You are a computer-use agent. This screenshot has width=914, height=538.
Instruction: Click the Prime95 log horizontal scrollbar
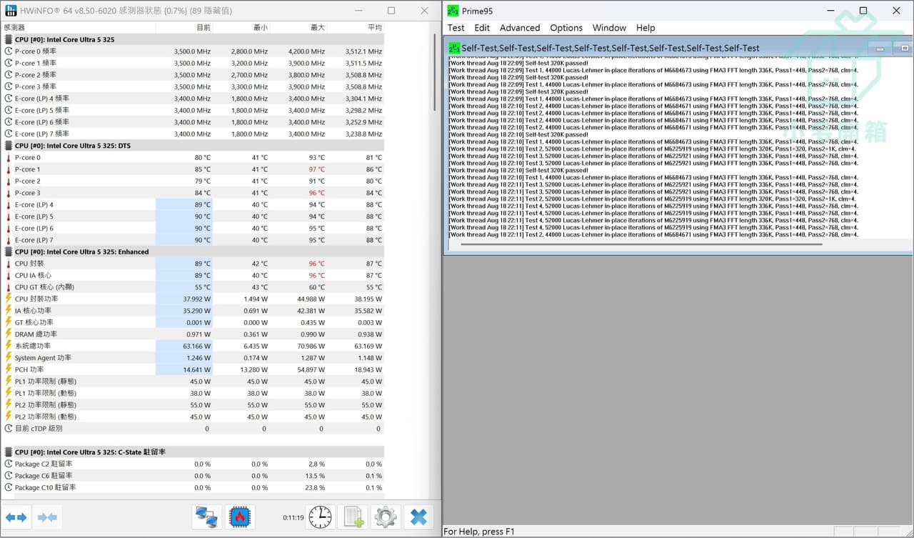641,244
